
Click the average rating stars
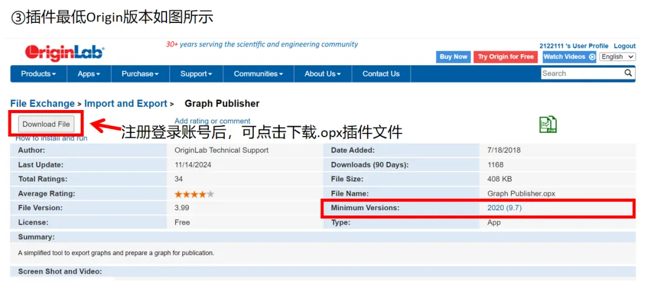coord(194,194)
